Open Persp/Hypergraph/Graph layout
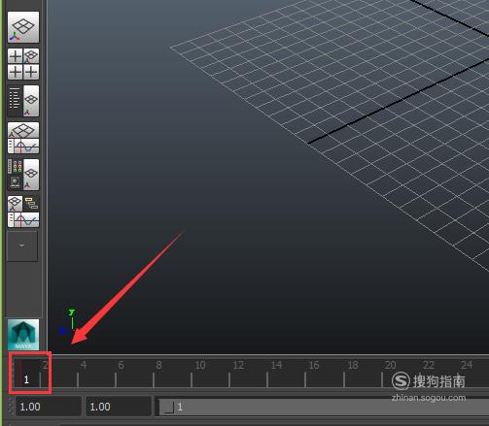489x426 pixels. pyautogui.click(x=23, y=212)
